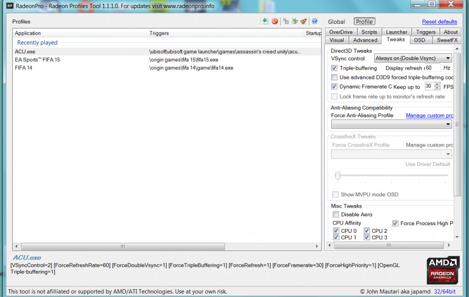Expand the Force Anti-Aliasing Profile dropdown

tap(391, 124)
